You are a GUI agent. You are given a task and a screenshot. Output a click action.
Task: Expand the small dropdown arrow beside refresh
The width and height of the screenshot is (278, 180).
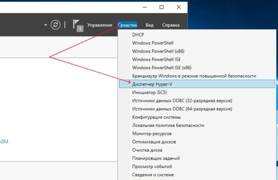(x=45, y=25)
